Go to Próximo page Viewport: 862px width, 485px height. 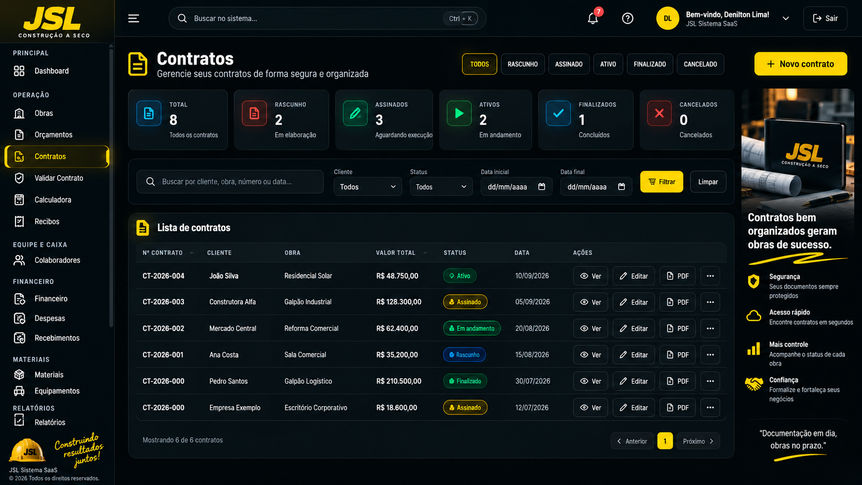[698, 441]
